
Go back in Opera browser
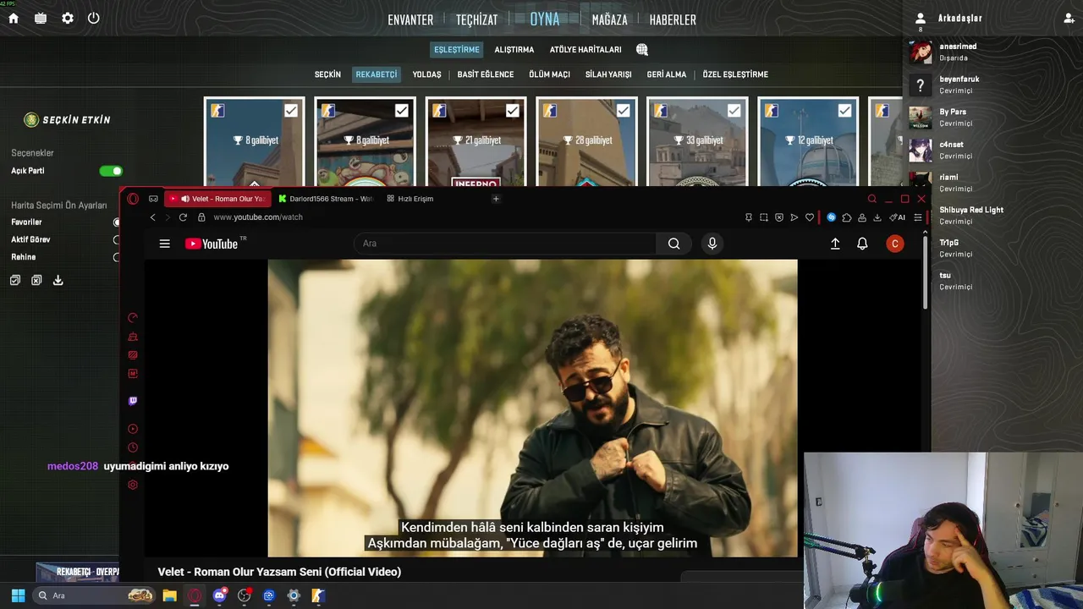(152, 217)
